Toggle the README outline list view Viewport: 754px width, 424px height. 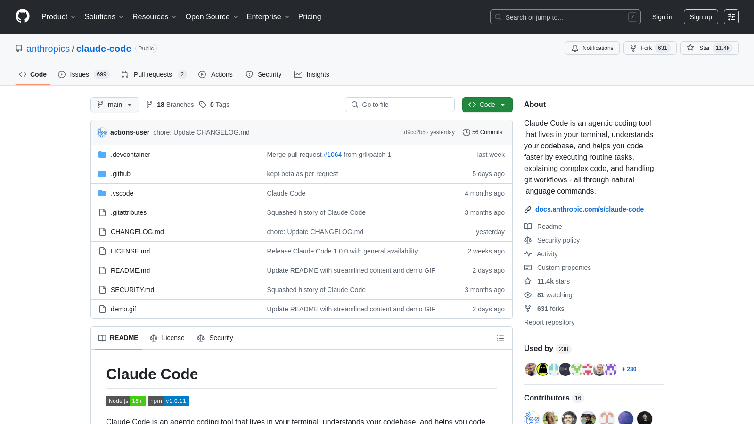(500, 338)
